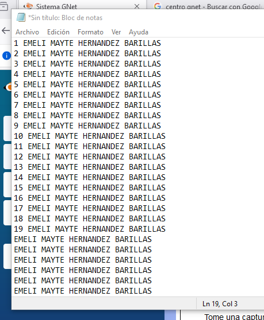Screen dimensions: 264x320
Task: Open the Archivo menu
Action: click(27, 32)
